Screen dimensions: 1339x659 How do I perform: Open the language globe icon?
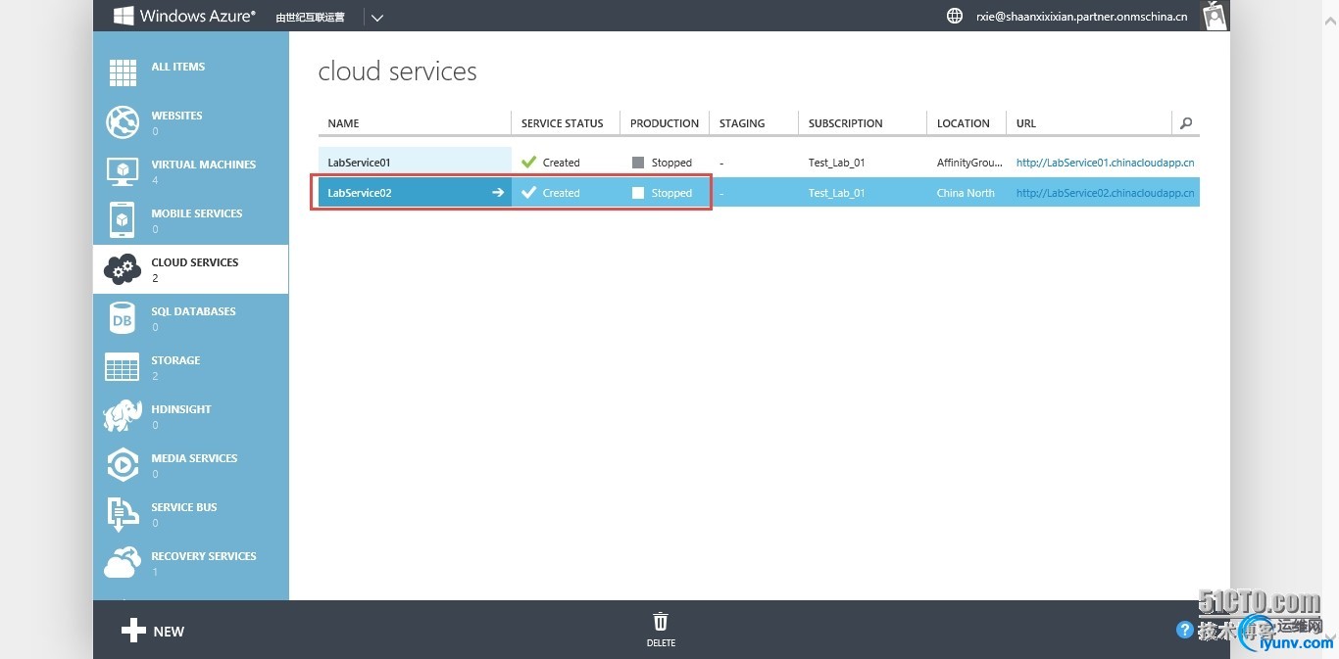point(955,16)
